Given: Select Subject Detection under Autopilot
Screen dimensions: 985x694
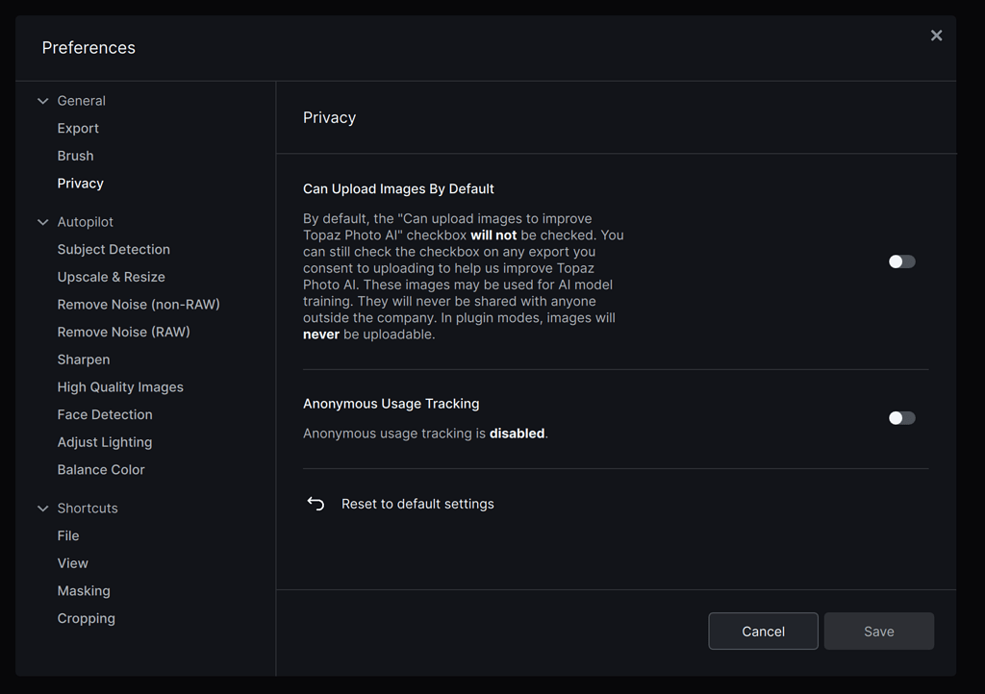Looking at the screenshot, I should [114, 249].
